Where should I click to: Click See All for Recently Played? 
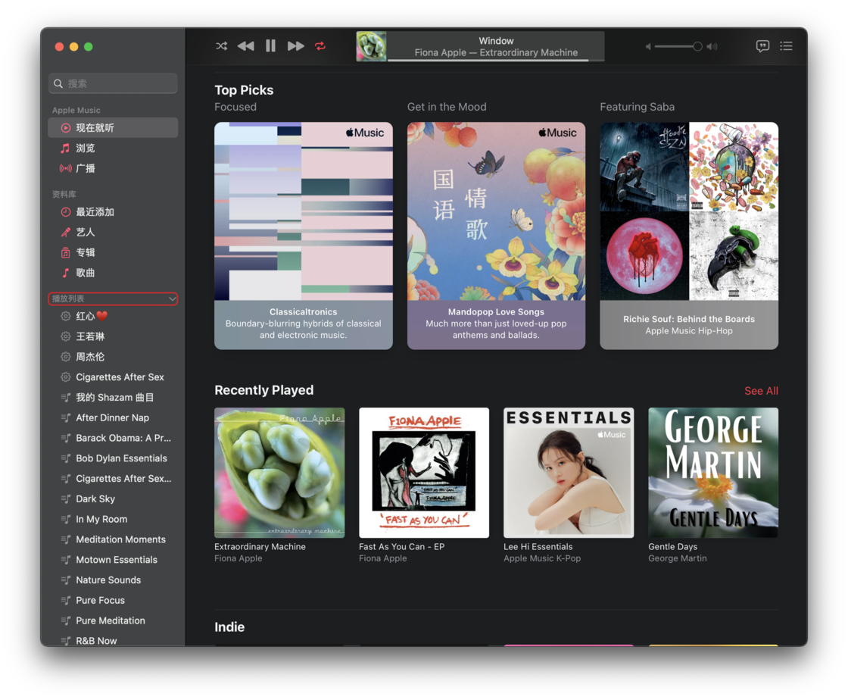pos(761,390)
